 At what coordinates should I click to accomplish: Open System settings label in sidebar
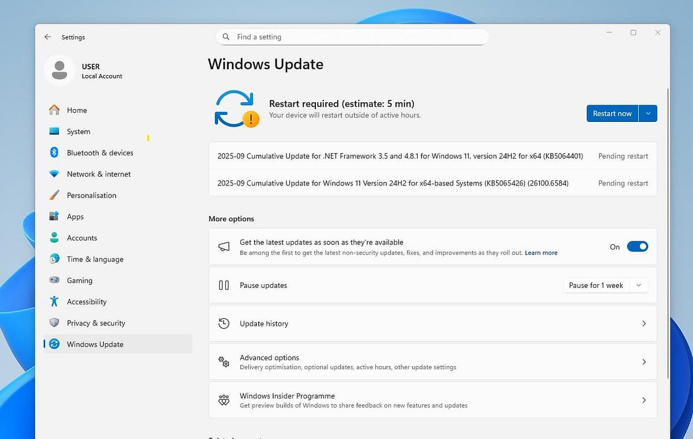79,132
